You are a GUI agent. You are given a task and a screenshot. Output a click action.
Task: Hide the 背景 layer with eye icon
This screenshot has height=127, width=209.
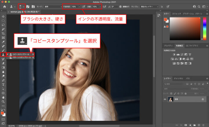(x=165, y=99)
